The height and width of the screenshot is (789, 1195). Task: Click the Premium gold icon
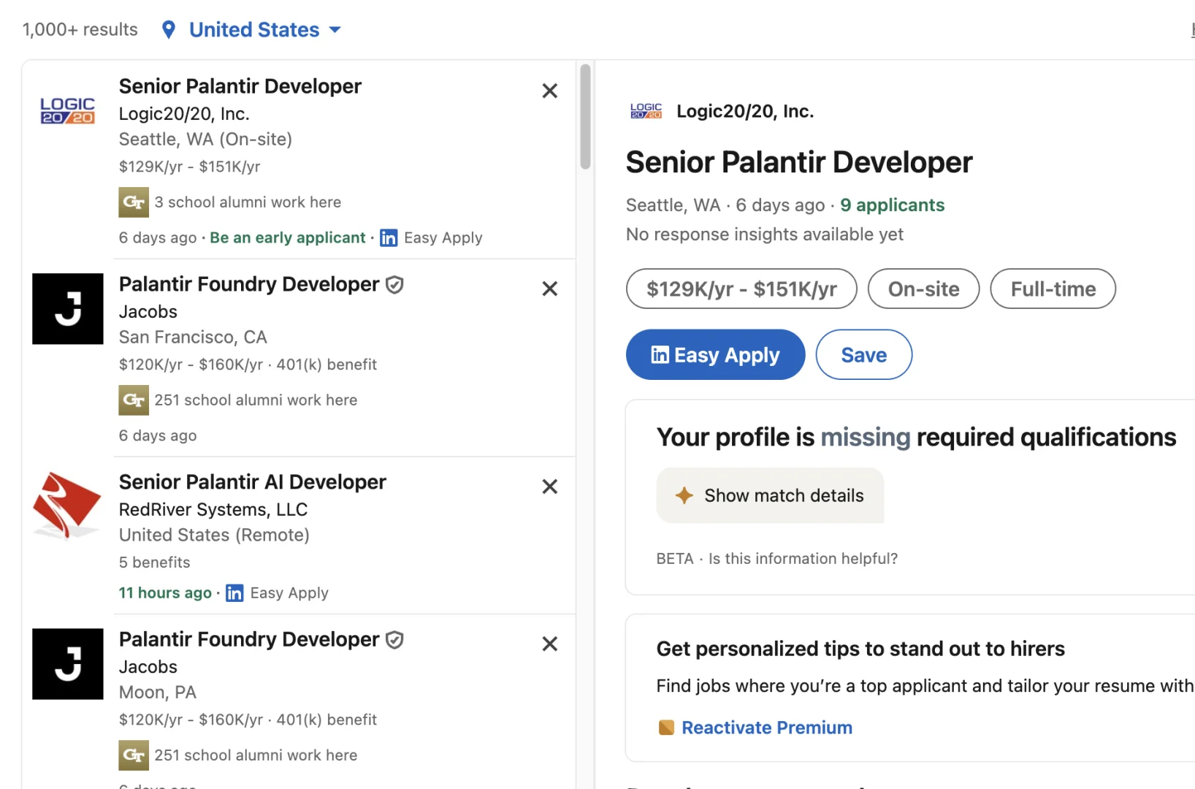(x=666, y=728)
